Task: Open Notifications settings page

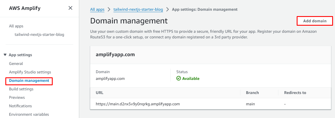Action: 20,106
